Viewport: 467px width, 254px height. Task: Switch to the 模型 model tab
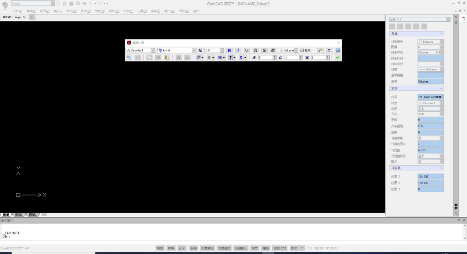click(x=6, y=214)
